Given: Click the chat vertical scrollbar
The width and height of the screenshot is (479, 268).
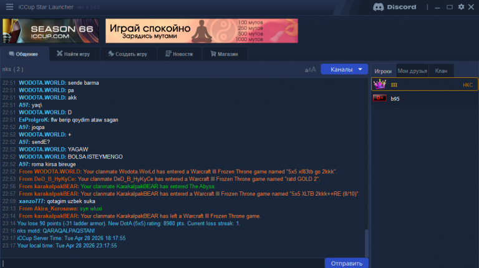Looking at the screenshot, I should click(x=367, y=243).
